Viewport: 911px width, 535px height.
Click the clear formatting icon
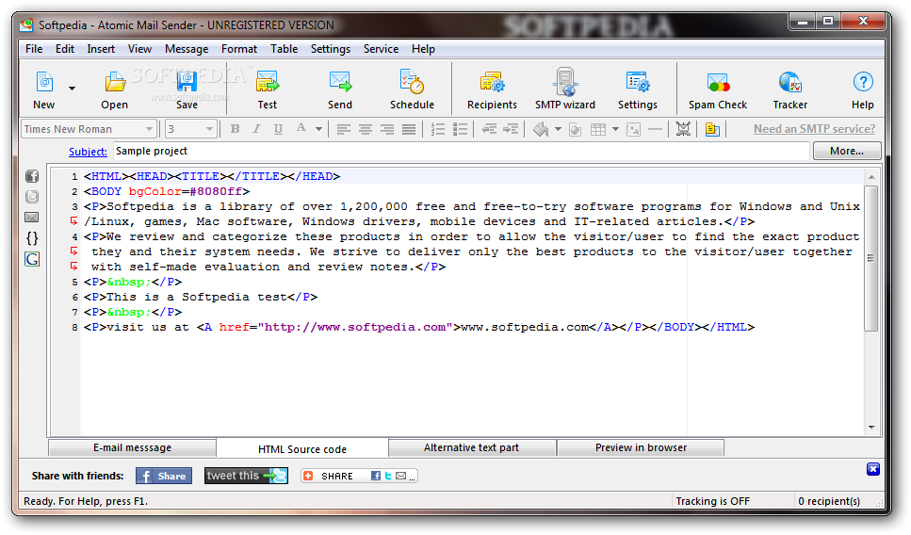[x=683, y=129]
